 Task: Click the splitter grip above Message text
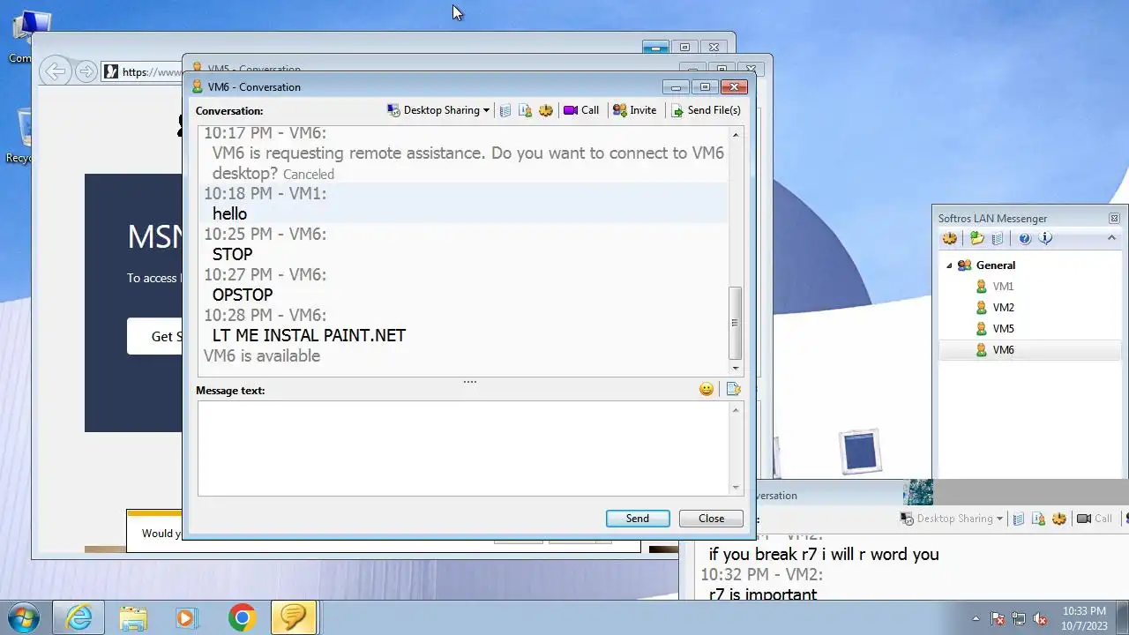470,382
